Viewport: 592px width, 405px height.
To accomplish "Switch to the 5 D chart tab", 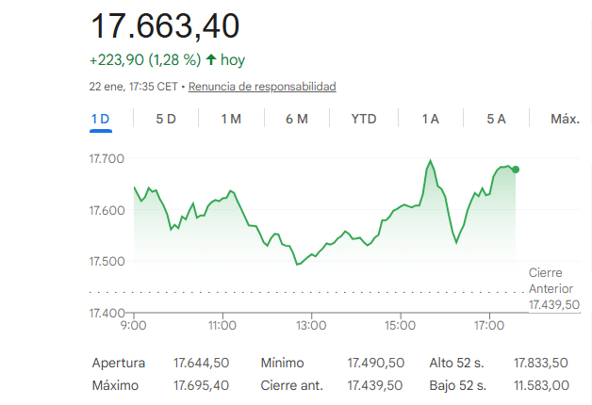I will (x=166, y=119).
